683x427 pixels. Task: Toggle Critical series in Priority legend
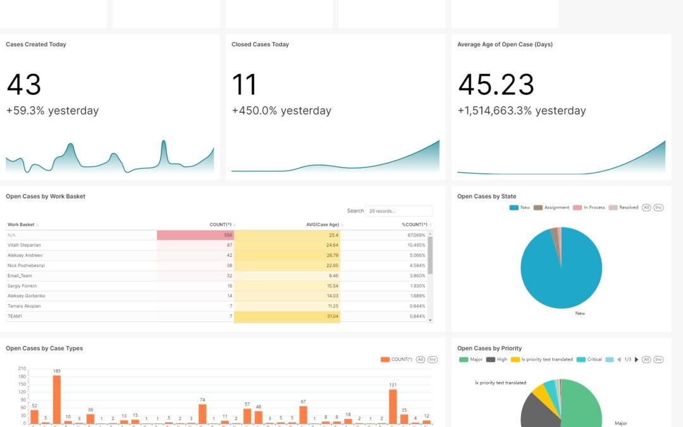click(589, 360)
